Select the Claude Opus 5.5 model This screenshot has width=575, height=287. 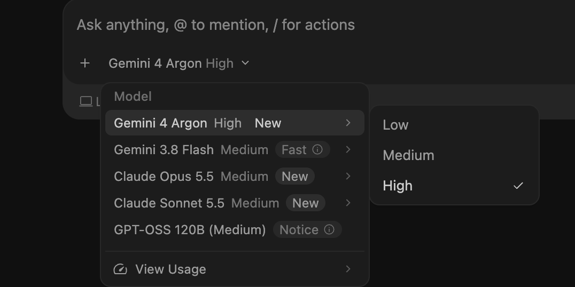coord(235,177)
